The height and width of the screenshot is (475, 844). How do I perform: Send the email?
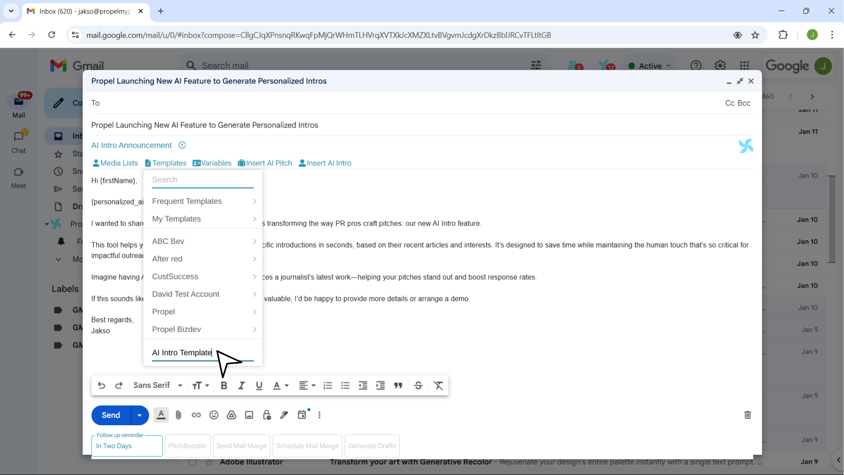(x=111, y=415)
